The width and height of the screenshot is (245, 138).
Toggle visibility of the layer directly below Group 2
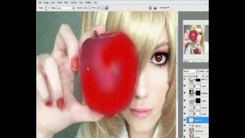[185, 131]
